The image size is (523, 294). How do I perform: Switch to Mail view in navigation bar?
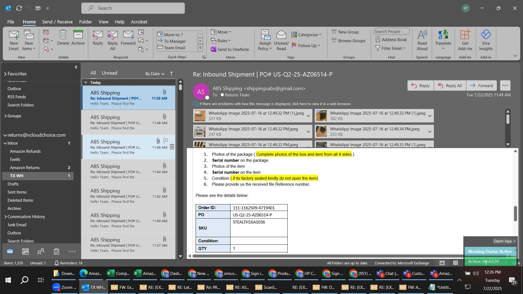coord(10,251)
